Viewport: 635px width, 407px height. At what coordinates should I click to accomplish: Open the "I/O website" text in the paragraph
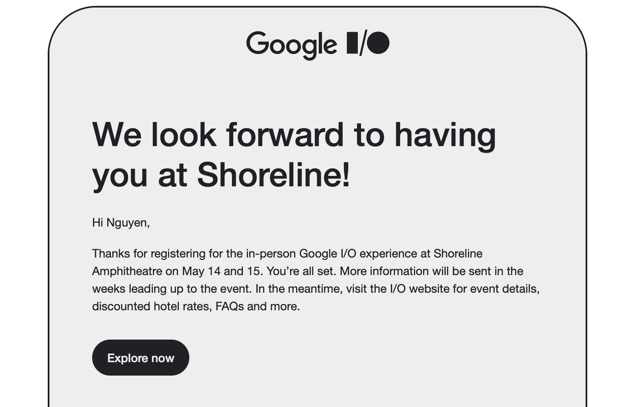[x=421, y=289]
